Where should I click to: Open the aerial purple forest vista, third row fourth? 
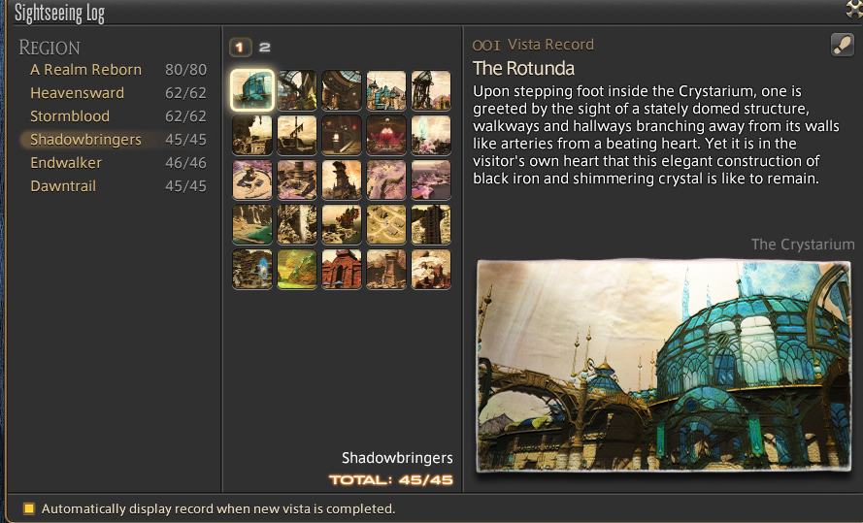pos(385,180)
